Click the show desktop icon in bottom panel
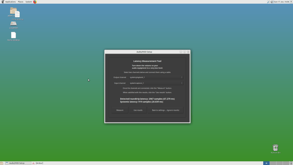Image resolution: width=293 pixels, height=165 pixels. [x=2, y=163]
